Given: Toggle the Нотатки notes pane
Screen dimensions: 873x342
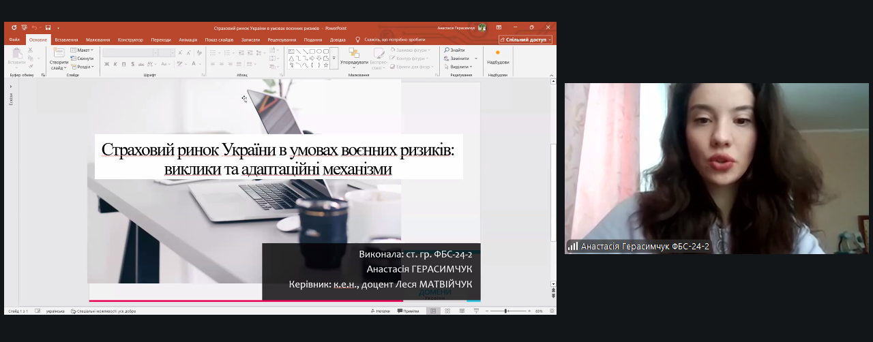Looking at the screenshot, I should click(x=380, y=311).
